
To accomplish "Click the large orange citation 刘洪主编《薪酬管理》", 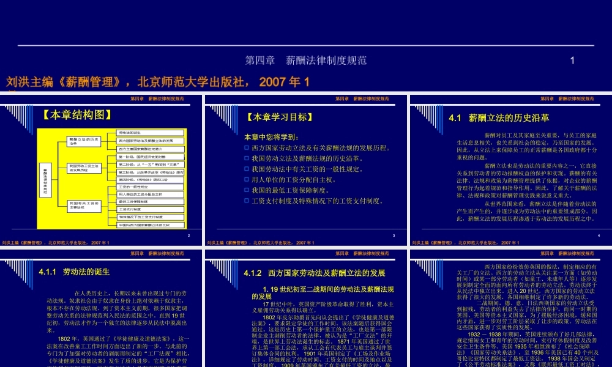I will tap(158, 82).
